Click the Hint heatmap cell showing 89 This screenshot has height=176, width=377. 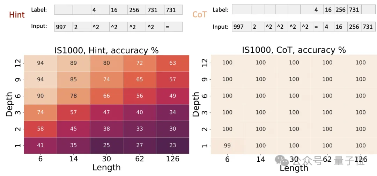click(74, 63)
